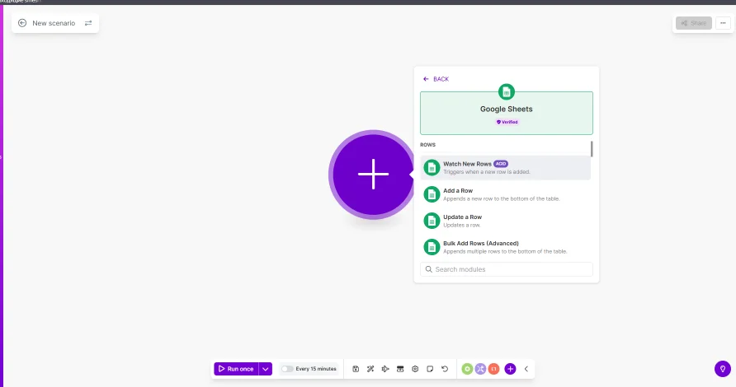736x387 pixels.
Task: Focus the Search modules field
Action: click(507, 269)
